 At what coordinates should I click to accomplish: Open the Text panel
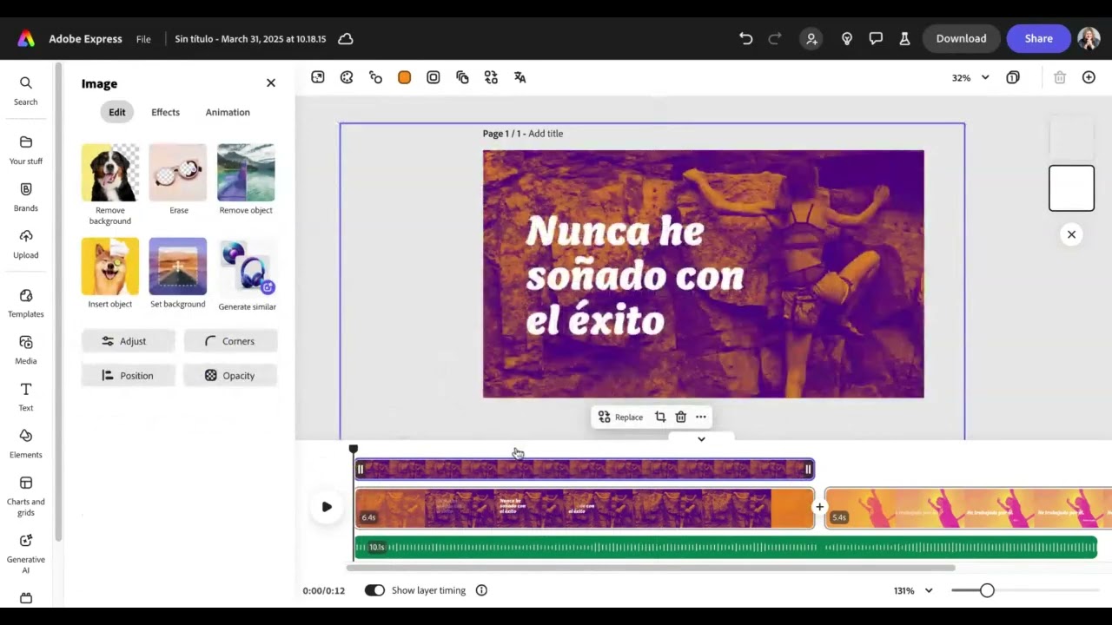[x=26, y=397]
